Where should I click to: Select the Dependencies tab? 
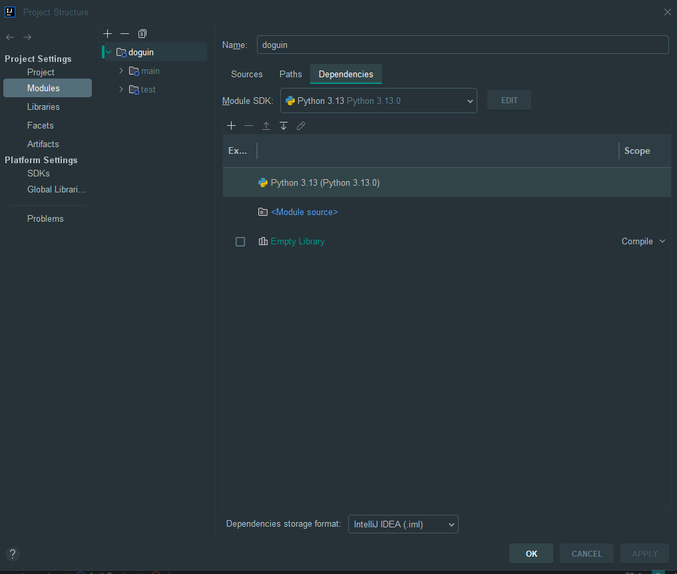coord(346,75)
